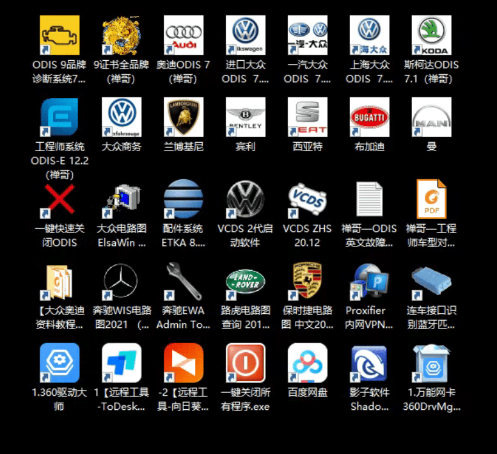497x454 pixels.
Task: Select the SEAT brand icon
Action: (x=308, y=118)
